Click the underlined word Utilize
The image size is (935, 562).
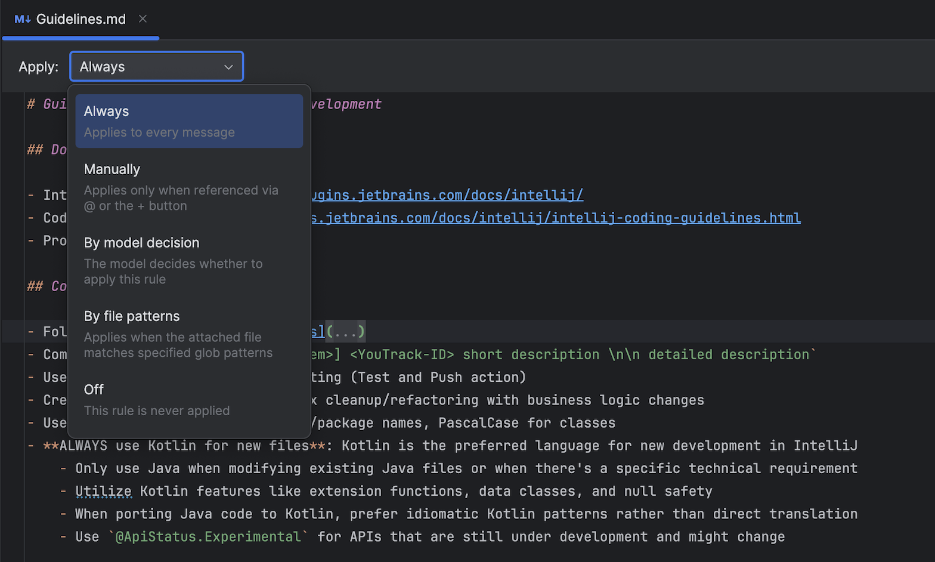tap(103, 491)
